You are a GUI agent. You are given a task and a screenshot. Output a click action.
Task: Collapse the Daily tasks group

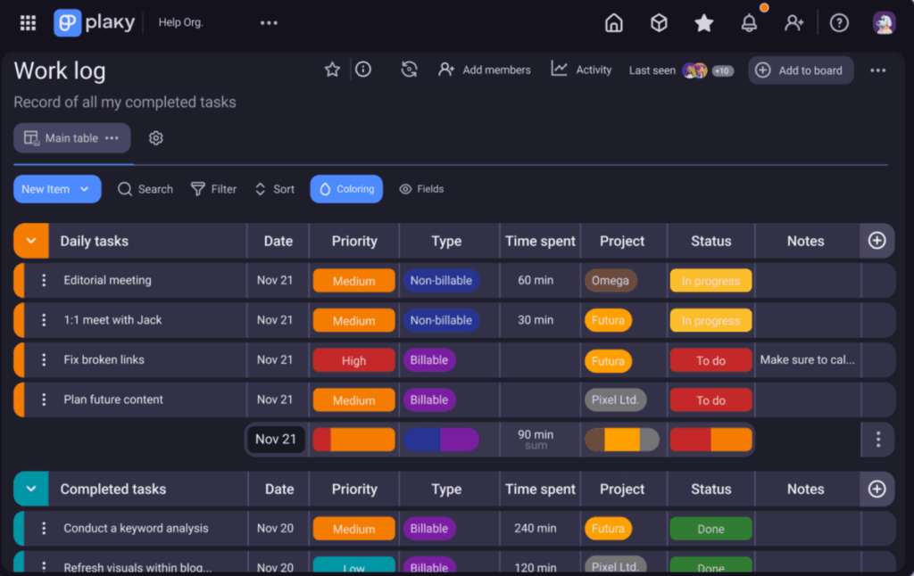31,241
